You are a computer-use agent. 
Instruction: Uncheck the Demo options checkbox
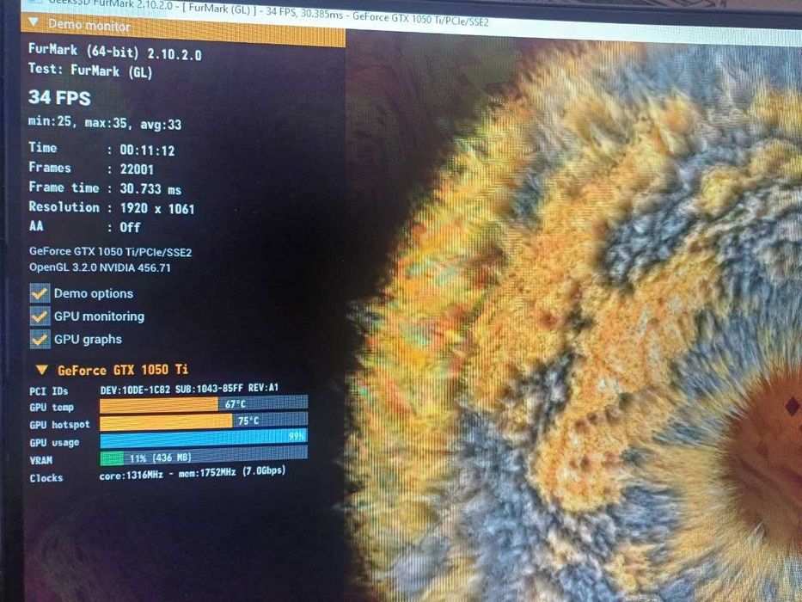point(40,293)
